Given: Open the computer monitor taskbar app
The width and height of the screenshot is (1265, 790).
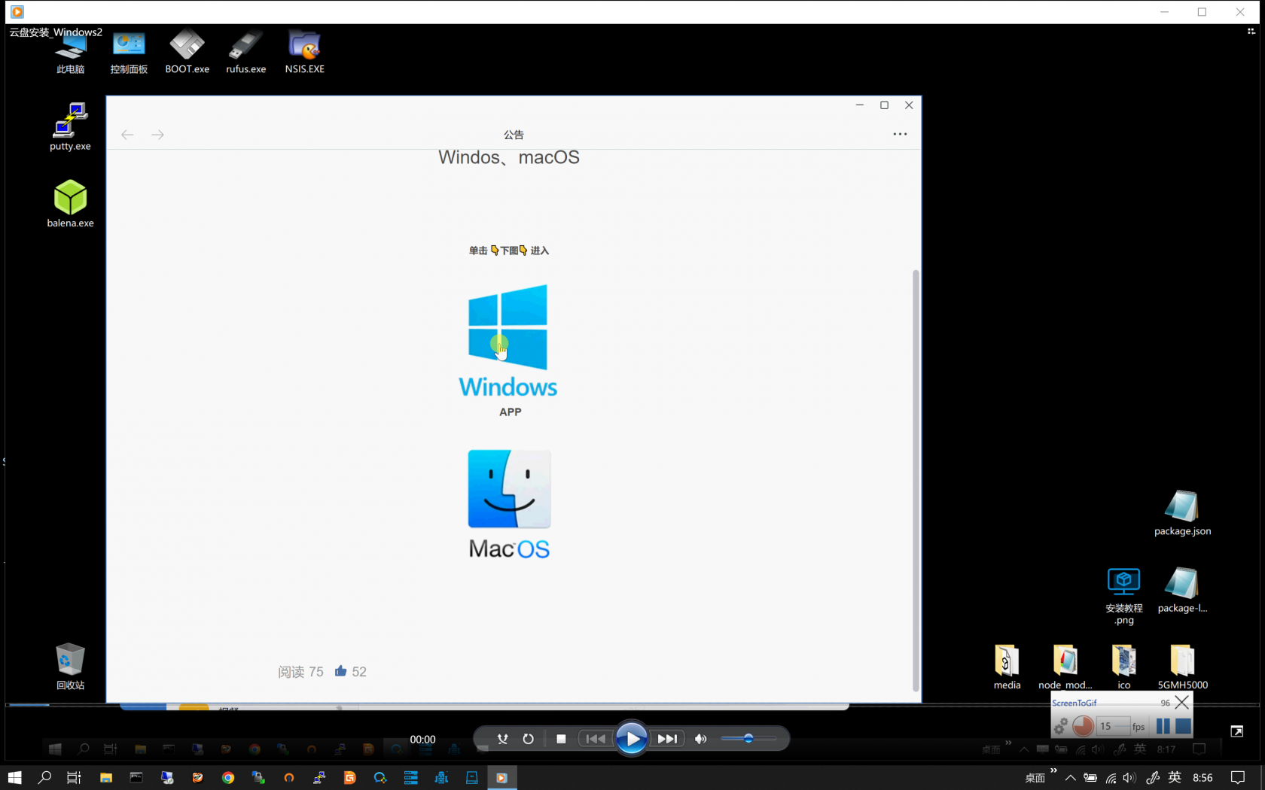Looking at the screenshot, I should coord(167,778).
